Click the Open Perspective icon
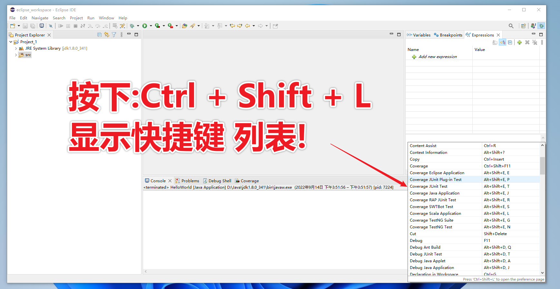This screenshot has width=560, height=289. coord(523,26)
